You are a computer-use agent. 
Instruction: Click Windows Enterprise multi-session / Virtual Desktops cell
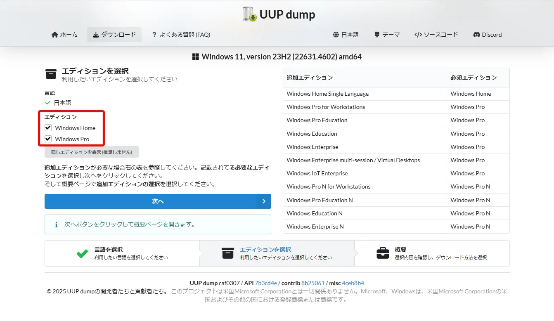(x=365, y=160)
